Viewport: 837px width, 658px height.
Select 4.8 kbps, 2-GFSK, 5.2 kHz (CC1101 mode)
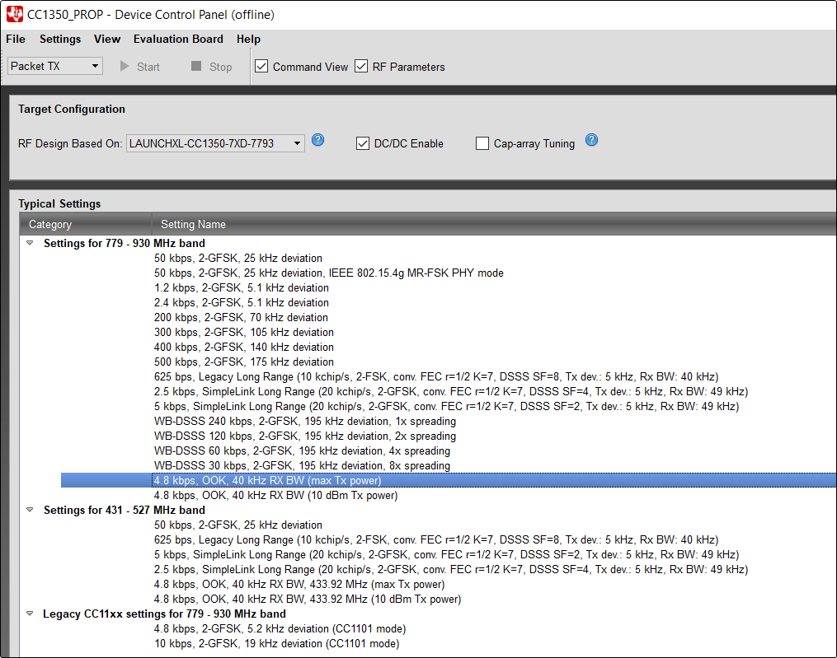(x=280, y=628)
